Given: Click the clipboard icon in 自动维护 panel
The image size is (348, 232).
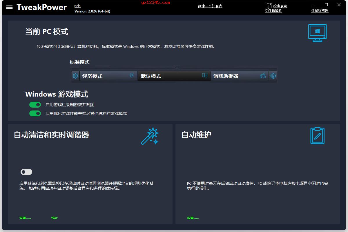Looking at the screenshot, I should click(317, 136).
